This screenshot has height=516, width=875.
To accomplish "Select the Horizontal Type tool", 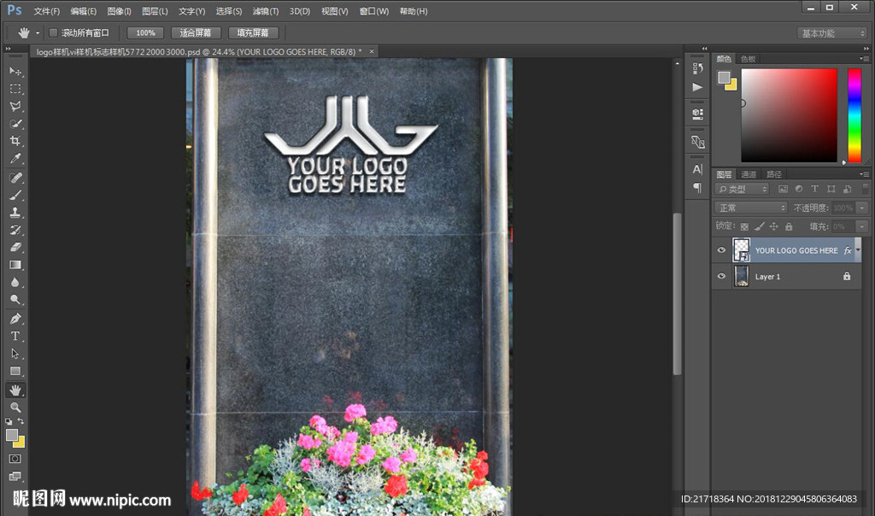I will 15,337.
